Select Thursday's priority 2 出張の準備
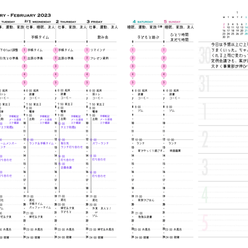The image size is (248, 248). tap(66, 58)
